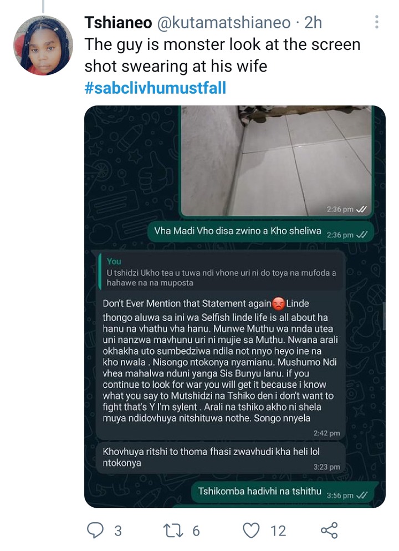Screen dimensions: 399x551
Task: Click the reply count 3
Action: (118, 530)
